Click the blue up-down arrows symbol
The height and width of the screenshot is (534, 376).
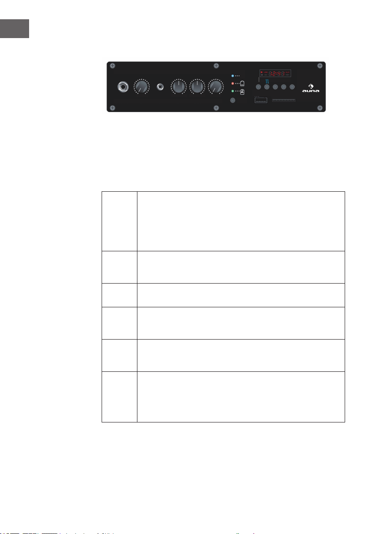pyautogui.click(x=267, y=82)
